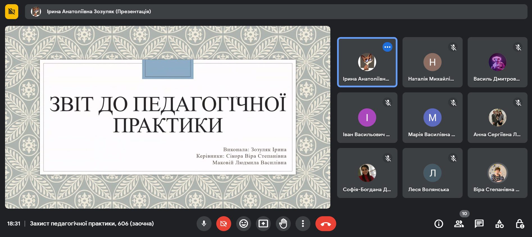Click the stop presenting icon top left
This screenshot has width=532, height=237.
[x=12, y=12]
